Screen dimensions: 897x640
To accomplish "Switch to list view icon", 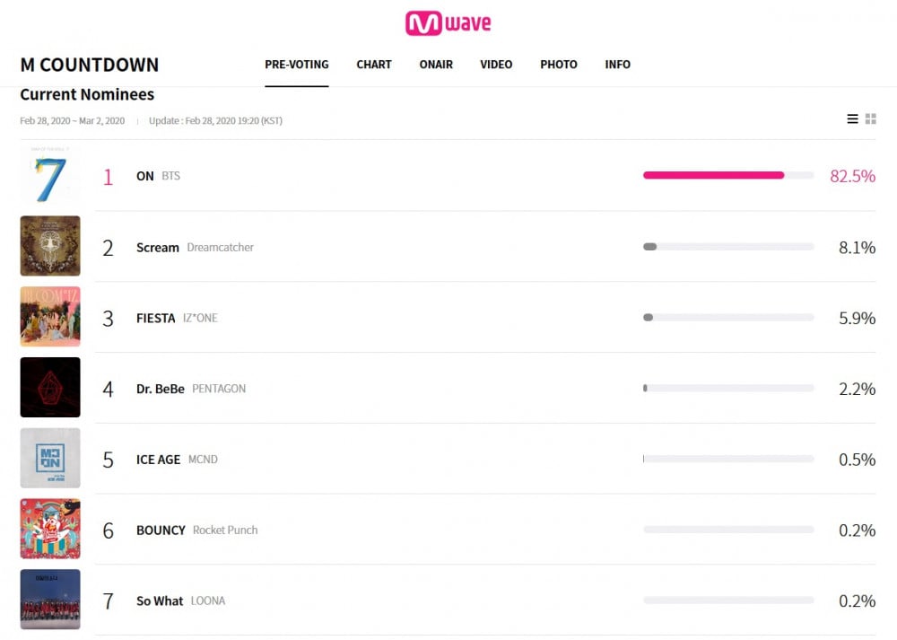I will point(852,118).
